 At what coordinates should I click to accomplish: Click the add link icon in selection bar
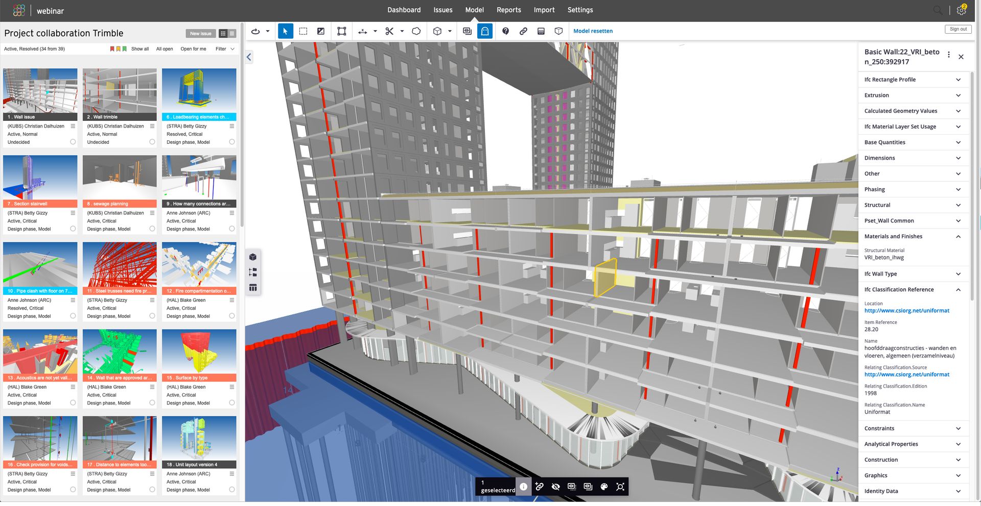click(x=540, y=487)
